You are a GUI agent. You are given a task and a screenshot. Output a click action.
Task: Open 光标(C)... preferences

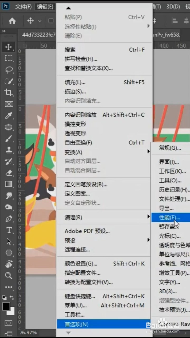coord(171,236)
